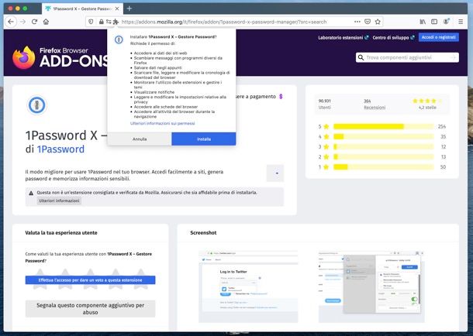Image resolution: width=473 pixels, height=336 pixels.
Task: Click the 1-star rating bar
Action: pyautogui.click(x=383, y=167)
